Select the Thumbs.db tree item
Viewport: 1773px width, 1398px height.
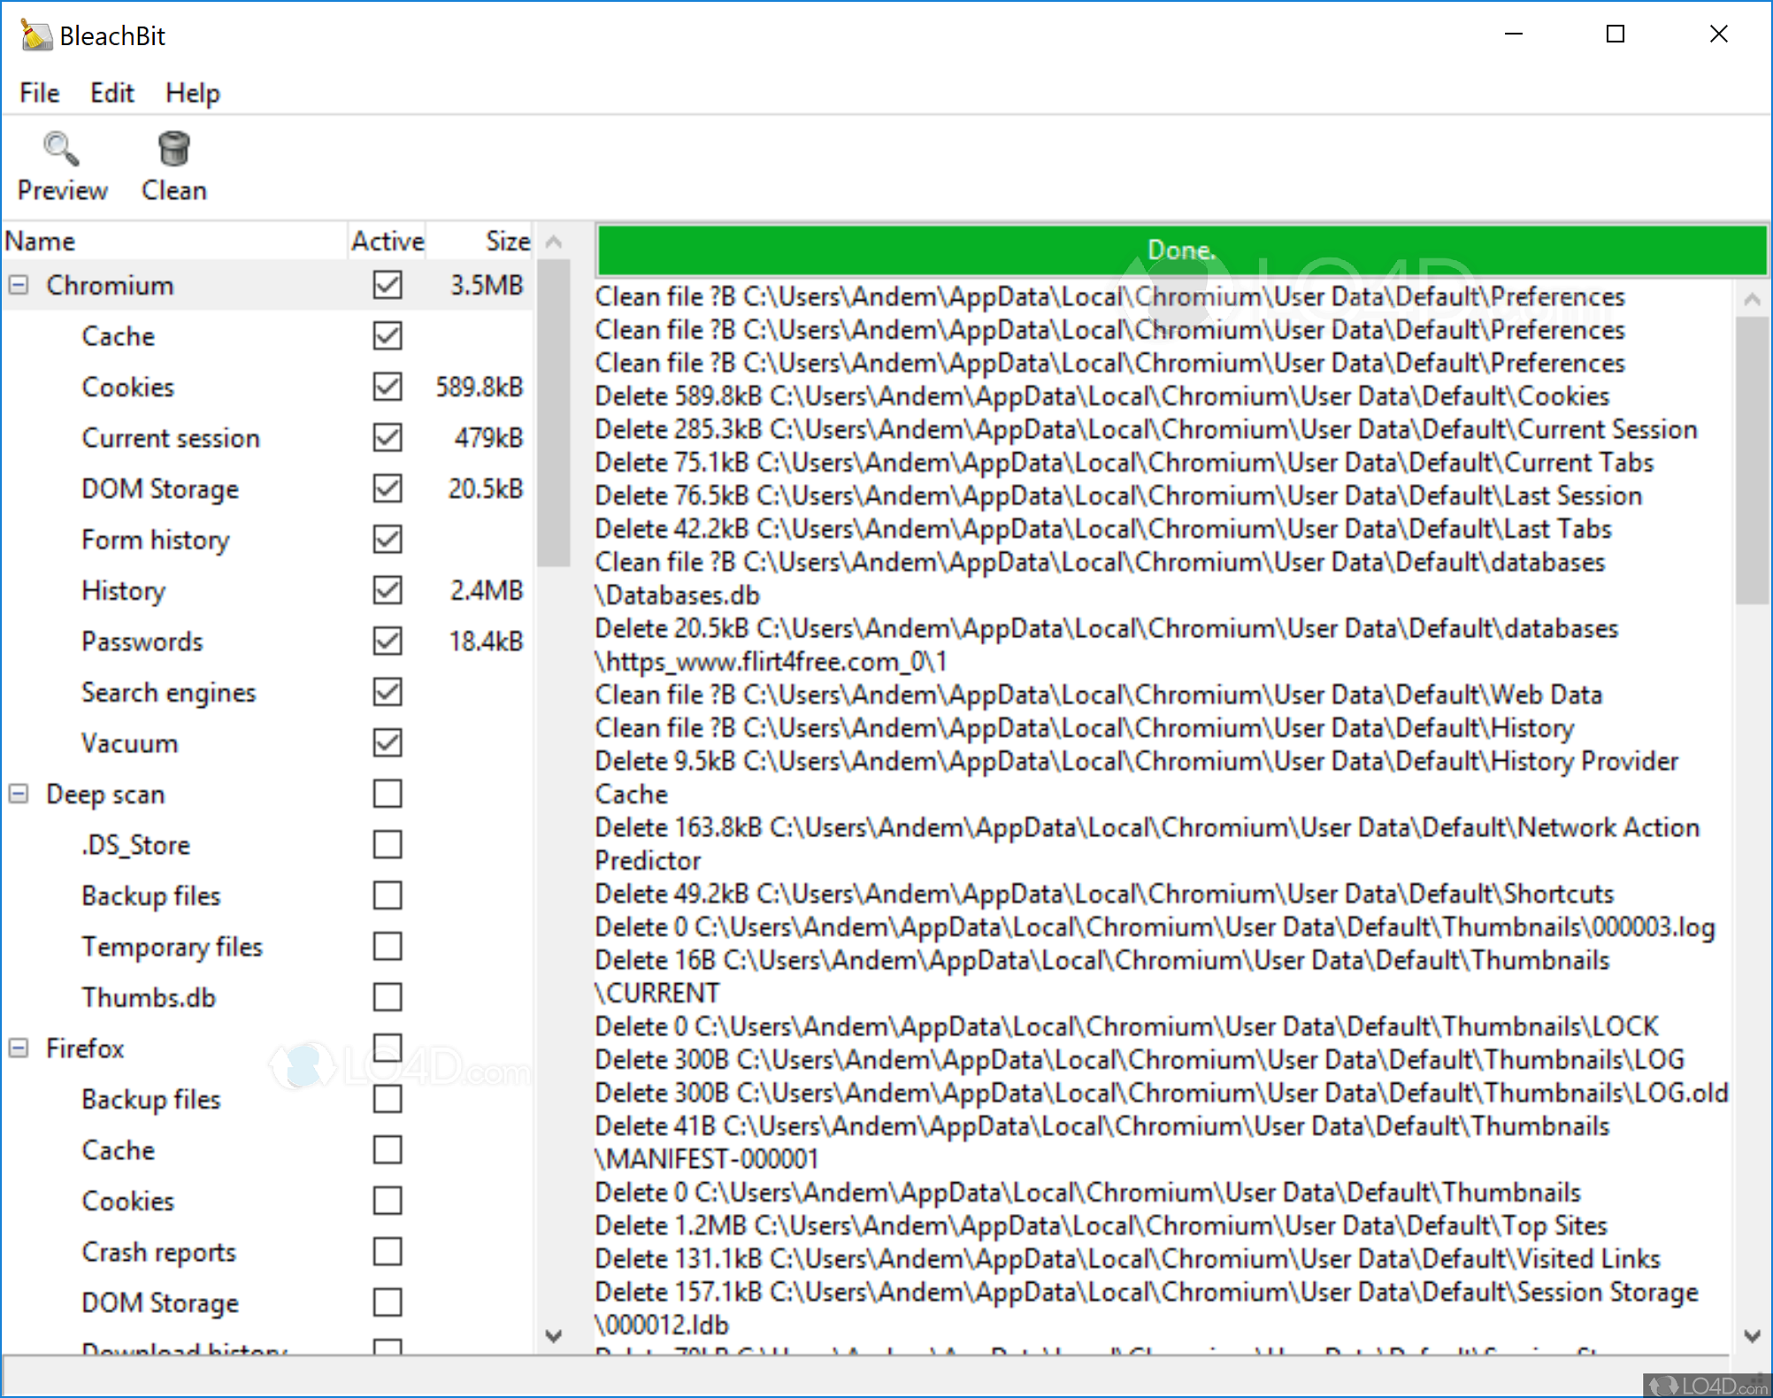coord(149,997)
